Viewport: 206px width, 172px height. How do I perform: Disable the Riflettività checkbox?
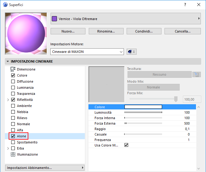tap(13, 100)
